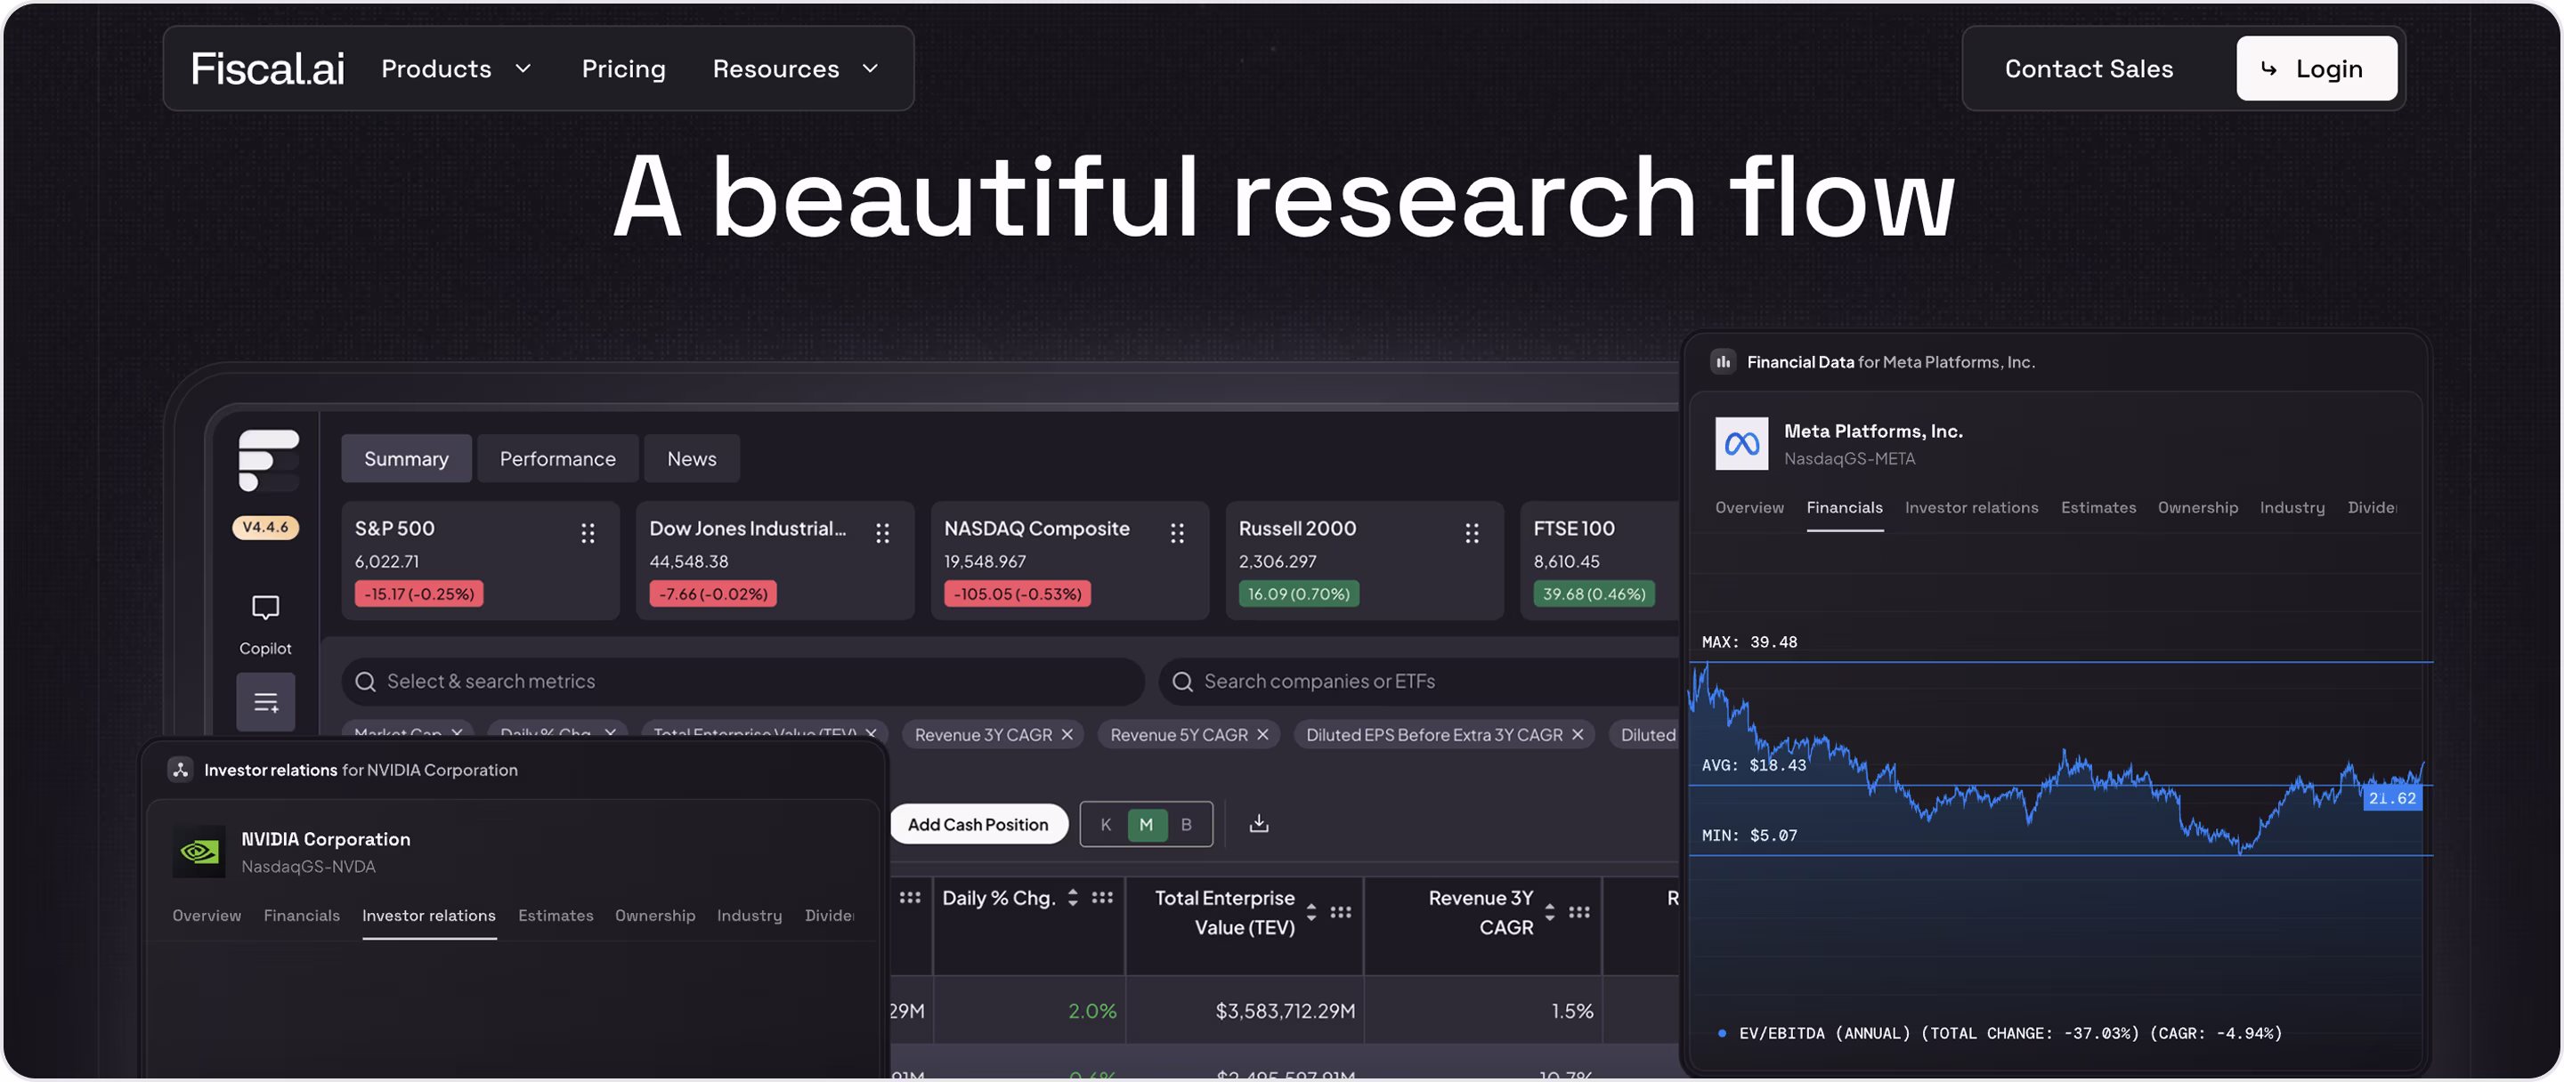Viewport: 2564px width, 1082px height.
Task: Click Add Cash Position button
Action: click(x=978, y=825)
